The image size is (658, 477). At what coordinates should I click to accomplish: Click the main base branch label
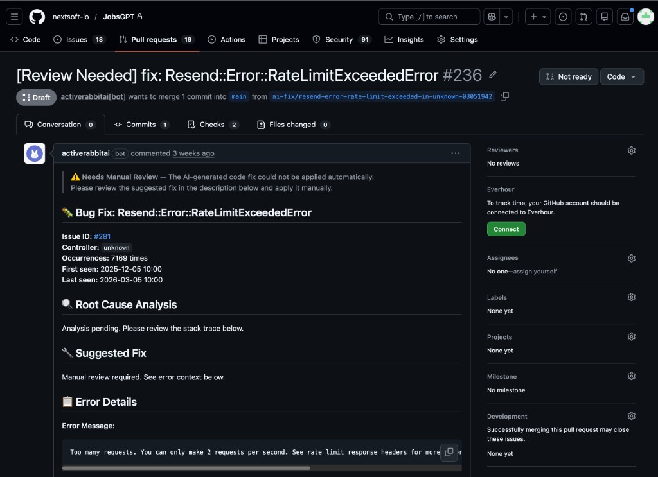[x=239, y=96]
